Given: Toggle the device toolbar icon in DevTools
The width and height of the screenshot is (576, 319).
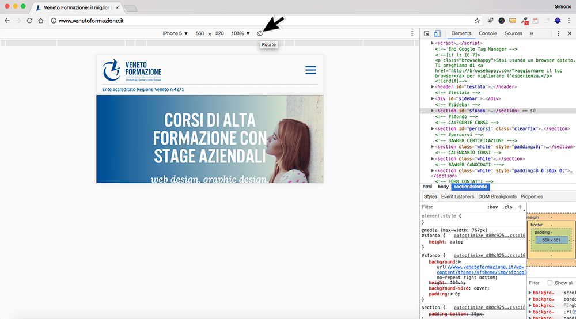Looking at the screenshot, I should 437,33.
